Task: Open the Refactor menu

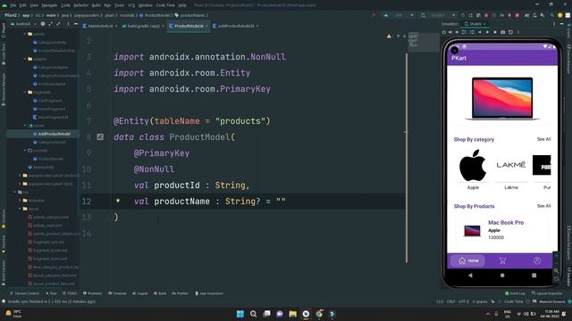Action: (x=80, y=5)
